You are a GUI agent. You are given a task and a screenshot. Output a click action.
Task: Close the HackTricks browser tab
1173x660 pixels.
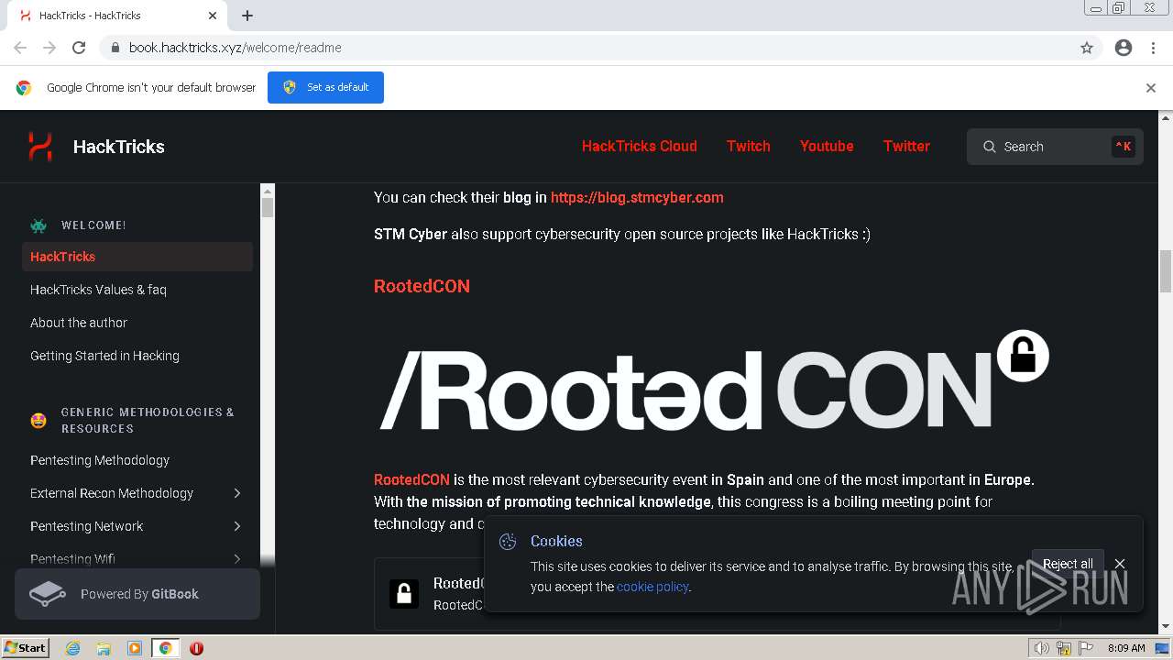(x=213, y=16)
